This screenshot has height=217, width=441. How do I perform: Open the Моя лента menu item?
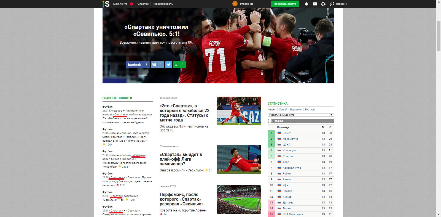[120, 4]
